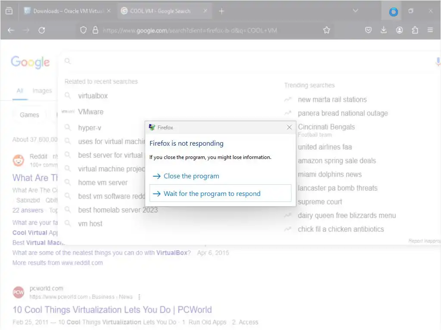This screenshot has width=441, height=330.
Task: Open the Extensions puzzle icon
Action: point(415,30)
